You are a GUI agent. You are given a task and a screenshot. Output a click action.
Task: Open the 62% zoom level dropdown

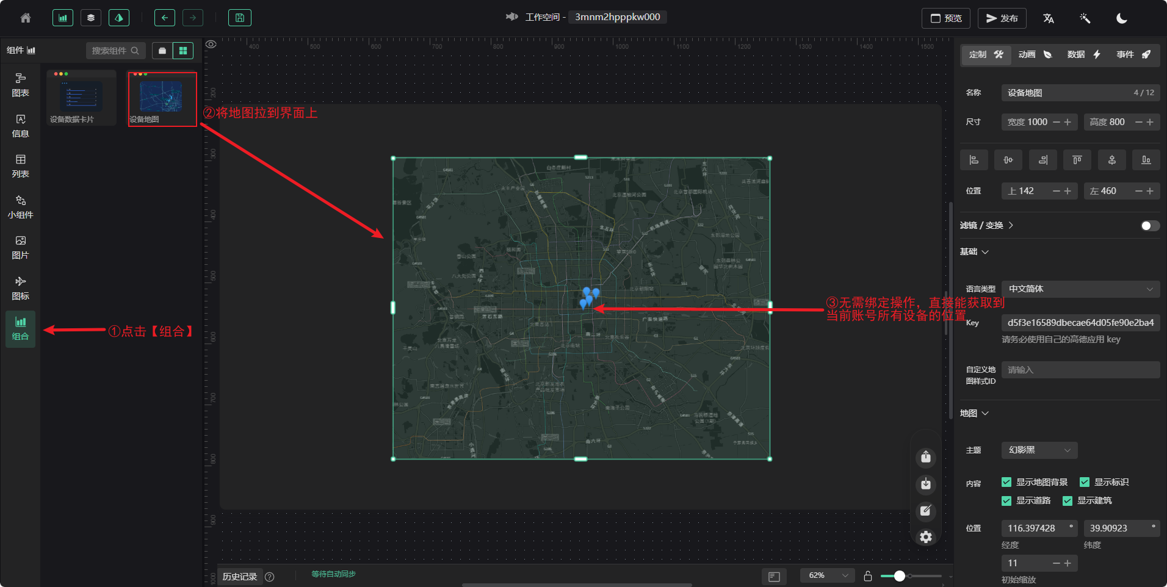(827, 575)
